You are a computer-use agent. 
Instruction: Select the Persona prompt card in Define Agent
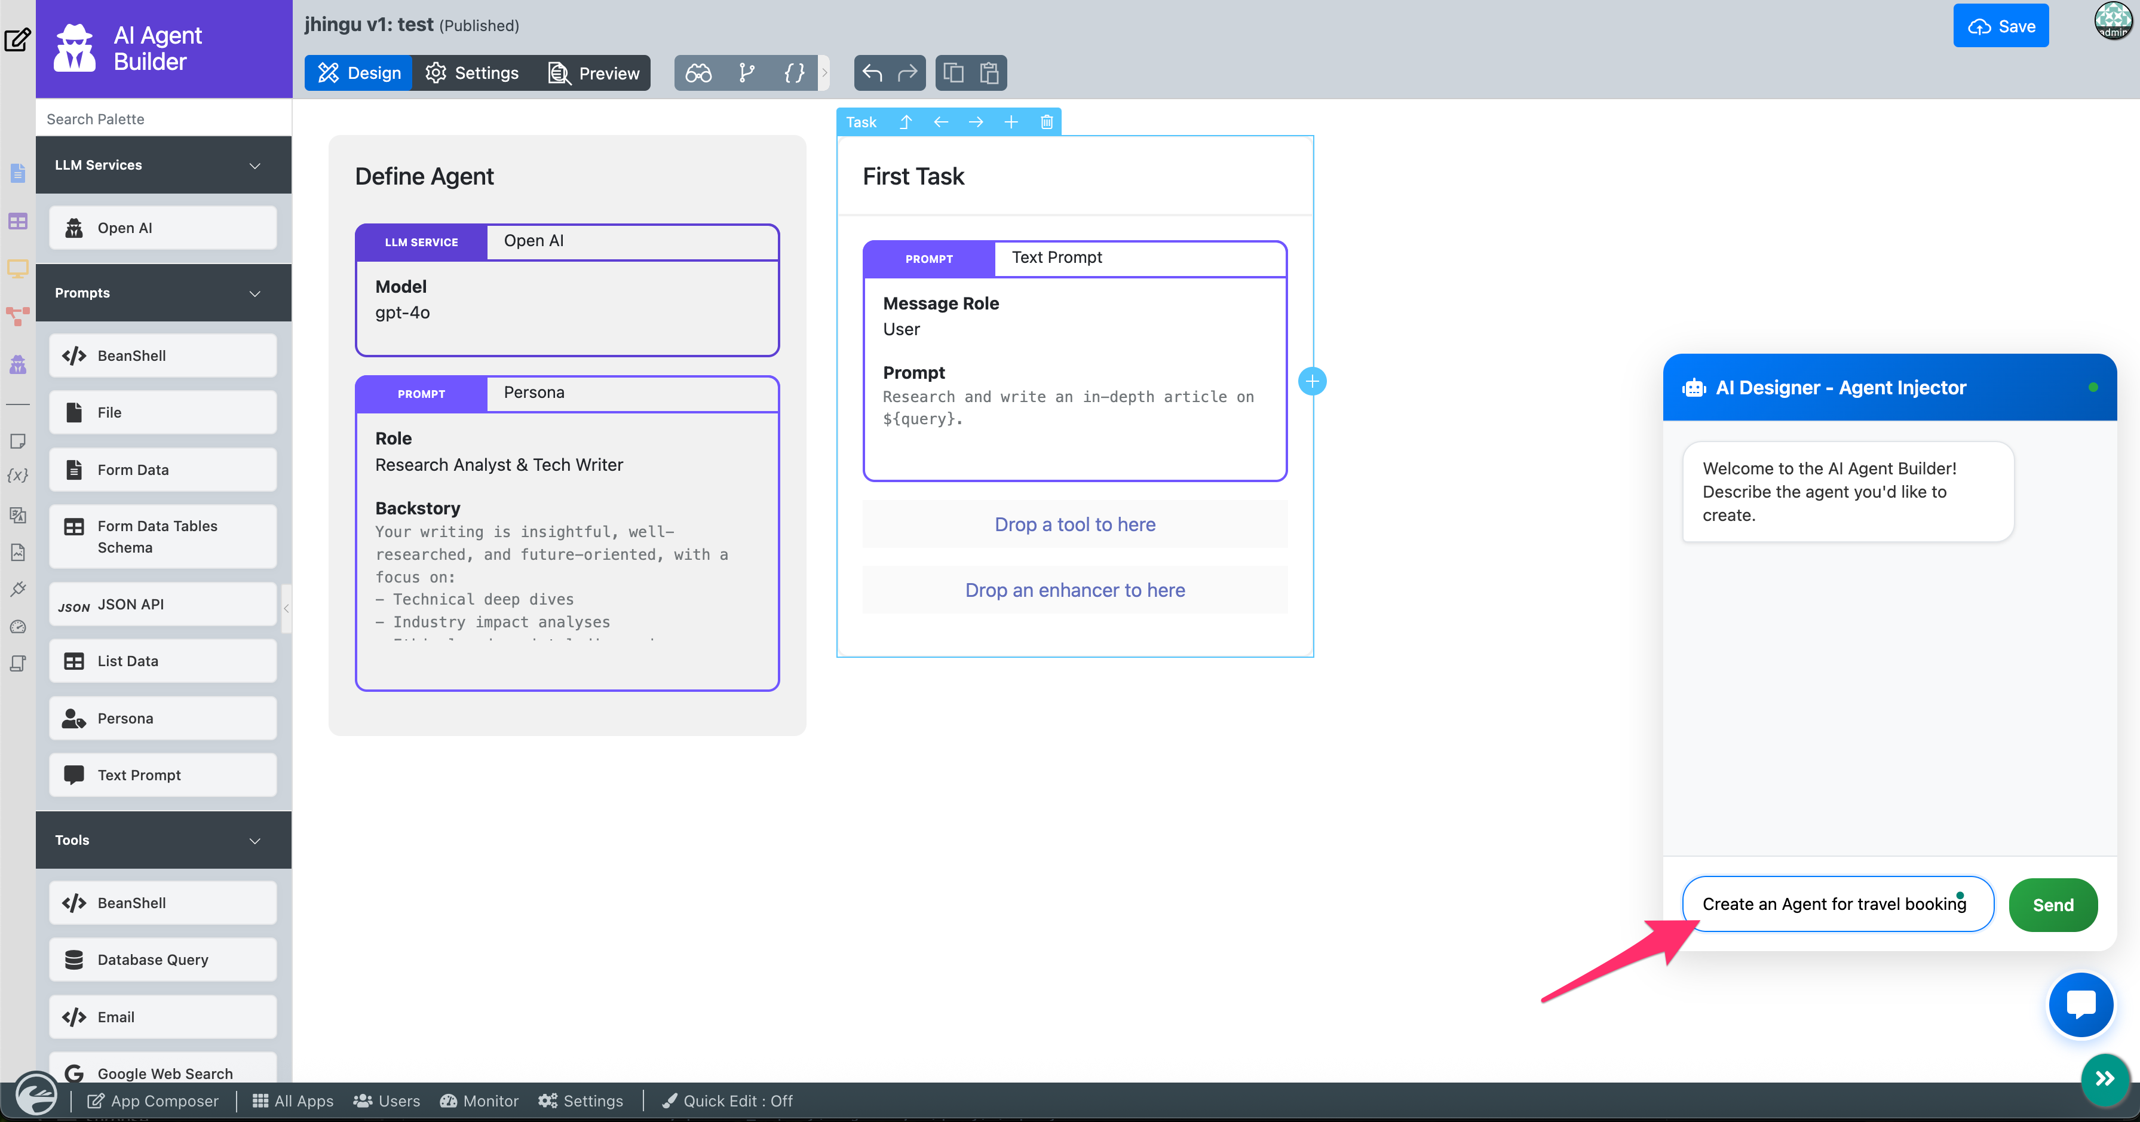pos(568,533)
